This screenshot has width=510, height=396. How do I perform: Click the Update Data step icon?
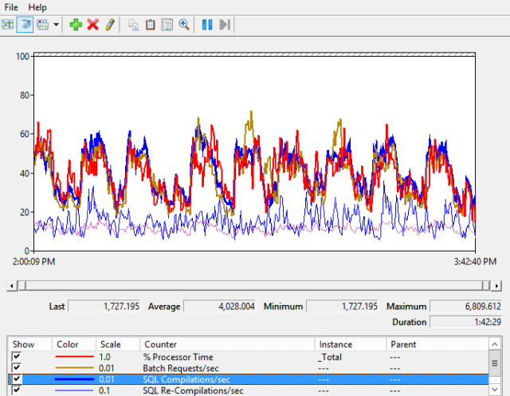click(225, 25)
